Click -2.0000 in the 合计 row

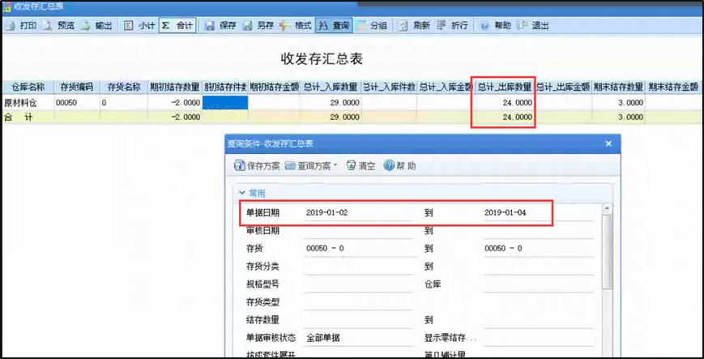coord(185,118)
